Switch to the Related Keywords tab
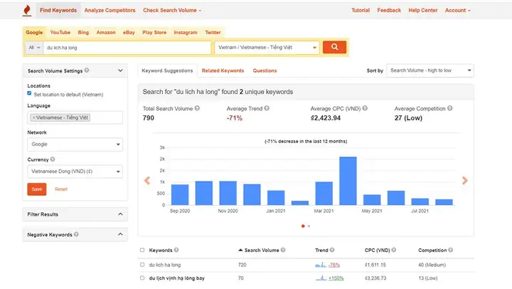 (x=223, y=70)
